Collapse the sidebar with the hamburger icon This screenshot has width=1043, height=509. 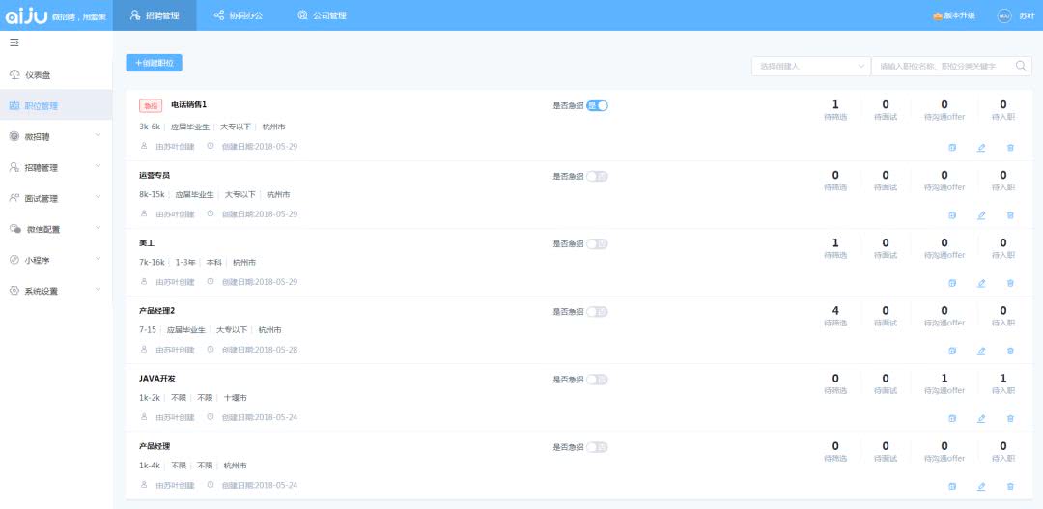[x=14, y=43]
